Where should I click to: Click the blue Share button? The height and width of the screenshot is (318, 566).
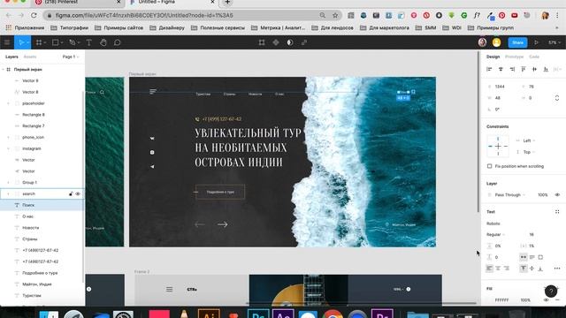tap(517, 42)
